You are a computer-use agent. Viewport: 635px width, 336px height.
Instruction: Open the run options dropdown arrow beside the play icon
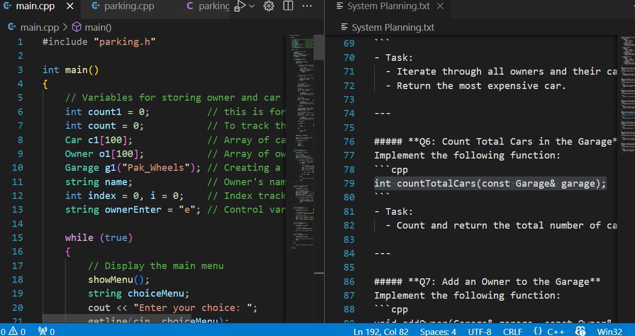[x=252, y=6]
